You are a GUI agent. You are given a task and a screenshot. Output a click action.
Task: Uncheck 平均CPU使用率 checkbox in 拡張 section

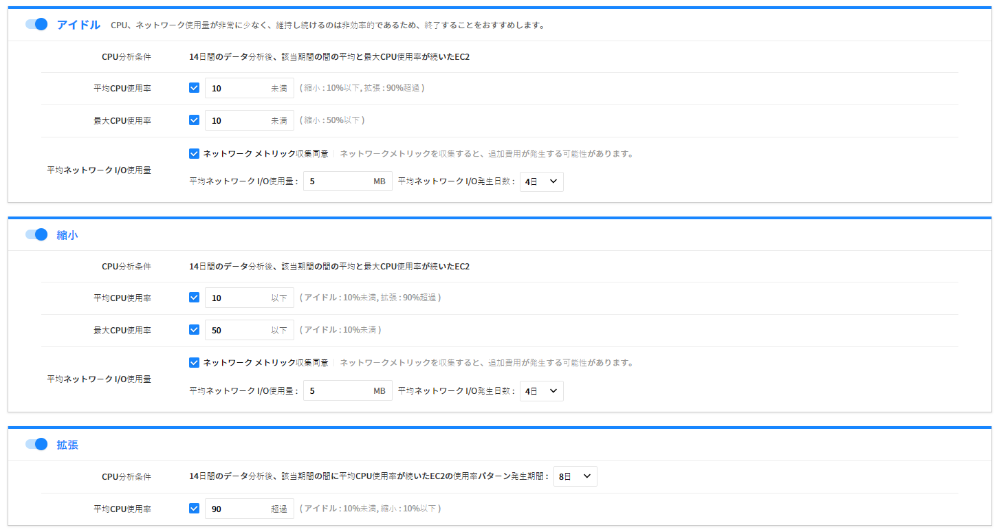pyautogui.click(x=194, y=509)
